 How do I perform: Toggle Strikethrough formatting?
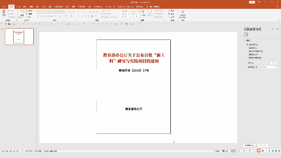pyautogui.click(x=51, y=16)
